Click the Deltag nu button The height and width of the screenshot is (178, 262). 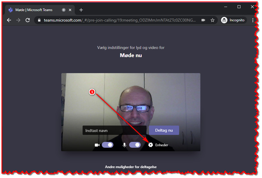164,130
